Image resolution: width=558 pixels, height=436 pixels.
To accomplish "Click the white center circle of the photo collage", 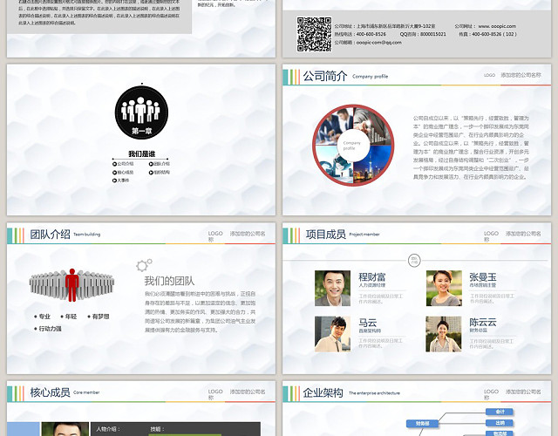I will pos(352,146).
